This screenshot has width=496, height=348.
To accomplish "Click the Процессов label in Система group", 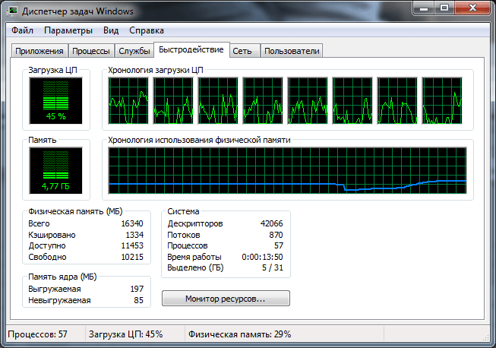I will [188, 246].
